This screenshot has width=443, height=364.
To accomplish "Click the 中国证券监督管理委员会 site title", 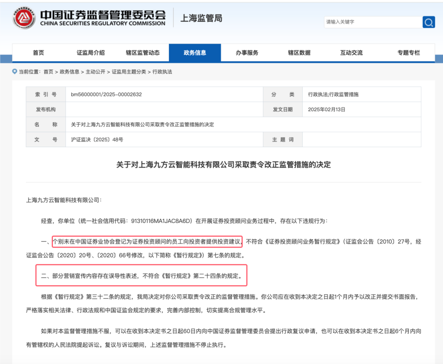I will pos(103,18).
